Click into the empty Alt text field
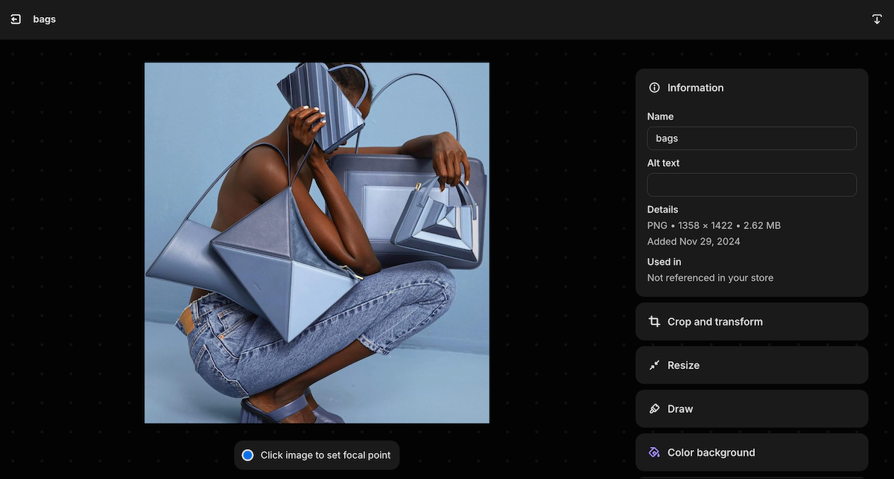The image size is (894, 479). pos(751,184)
